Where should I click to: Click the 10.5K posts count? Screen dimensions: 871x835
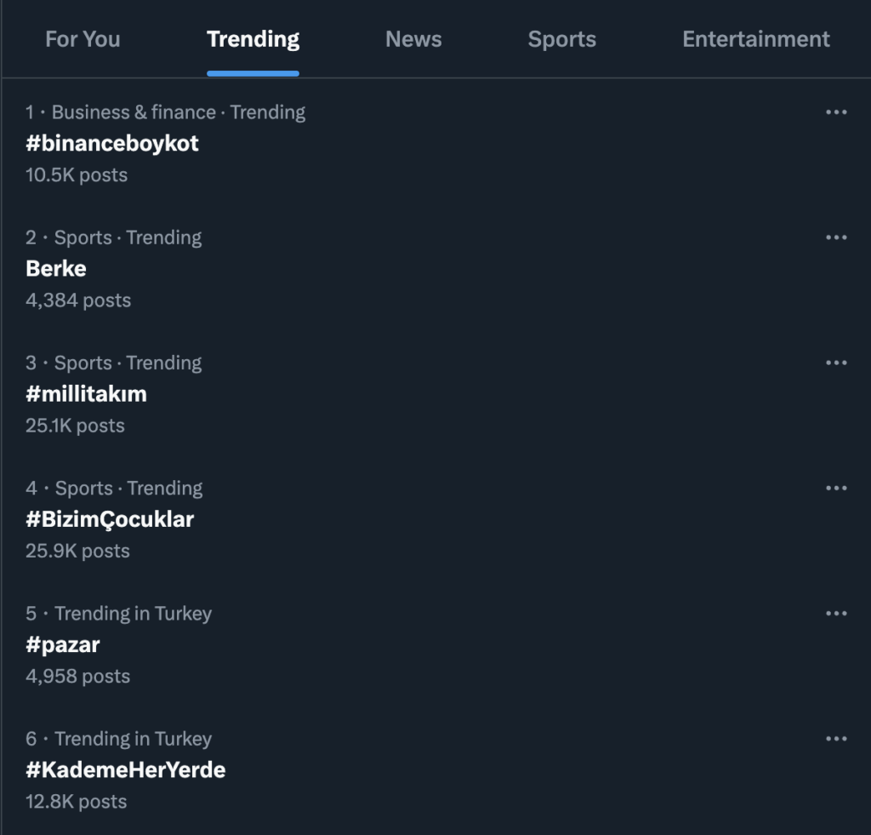click(77, 174)
